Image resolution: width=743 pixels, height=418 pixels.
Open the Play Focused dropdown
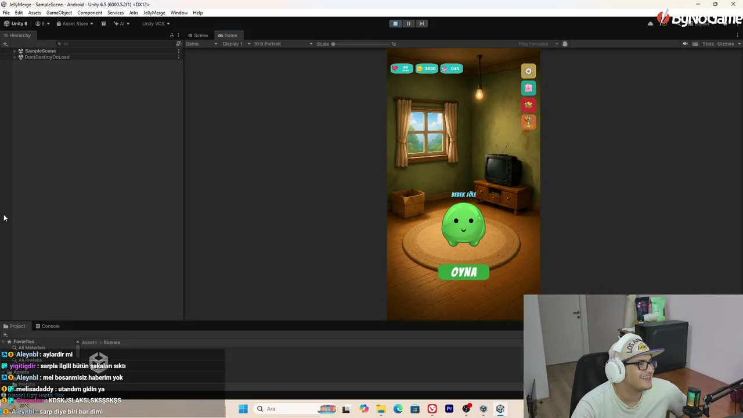point(539,44)
